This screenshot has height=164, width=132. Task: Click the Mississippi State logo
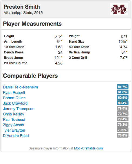(x=119, y=9)
